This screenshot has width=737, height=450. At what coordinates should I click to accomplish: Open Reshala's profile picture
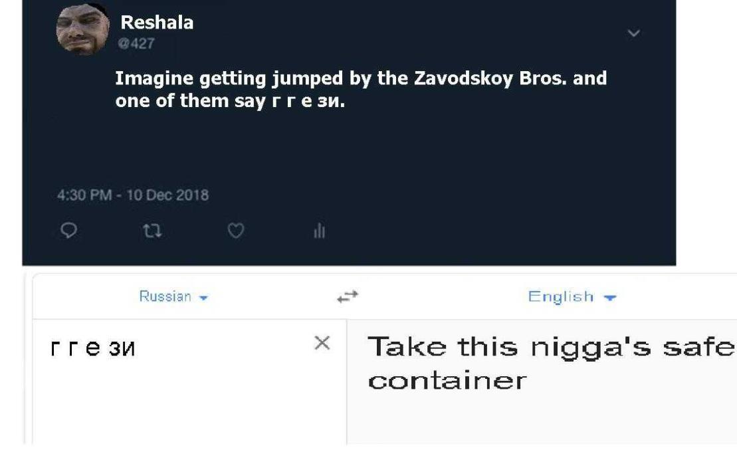[82, 29]
